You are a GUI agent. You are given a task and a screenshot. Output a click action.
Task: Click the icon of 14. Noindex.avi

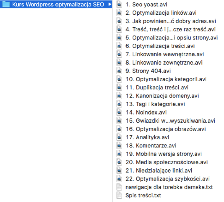click(x=119, y=112)
